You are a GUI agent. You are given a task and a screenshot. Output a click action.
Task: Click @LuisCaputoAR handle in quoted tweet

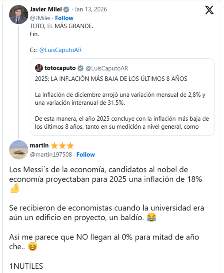coord(106,68)
